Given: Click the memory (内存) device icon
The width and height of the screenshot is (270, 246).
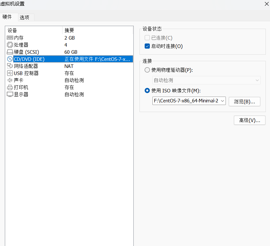Looking at the screenshot, I should (x=10, y=38).
